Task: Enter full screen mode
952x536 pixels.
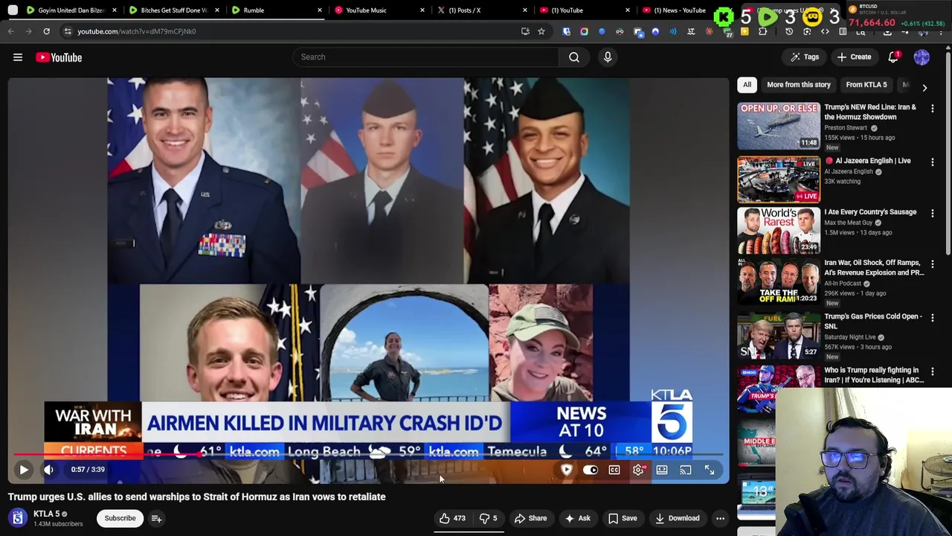Action: (x=710, y=470)
